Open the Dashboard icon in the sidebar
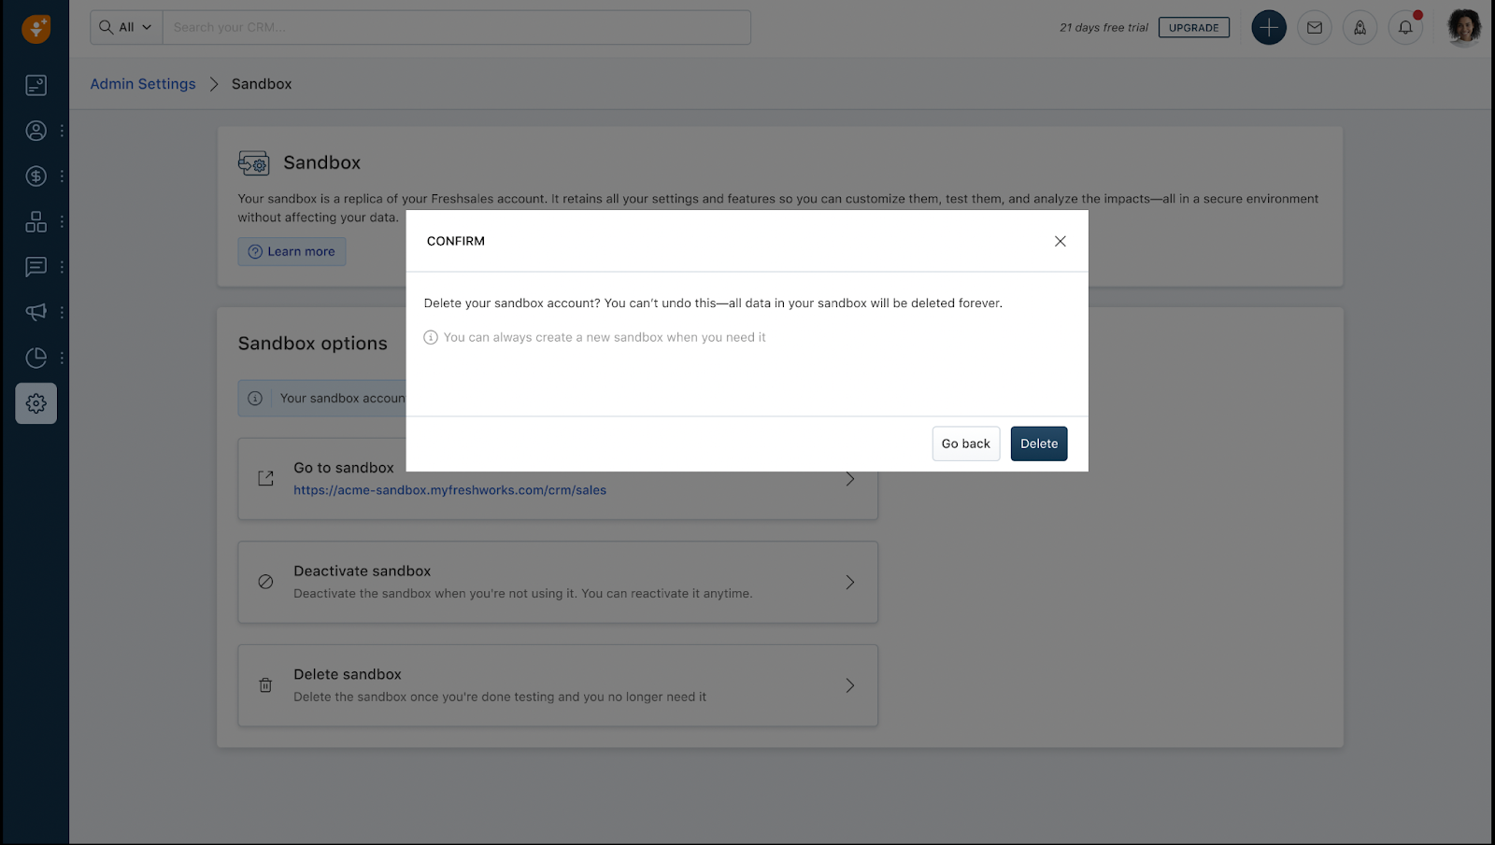This screenshot has height=845, width=1495. (36, 85)
